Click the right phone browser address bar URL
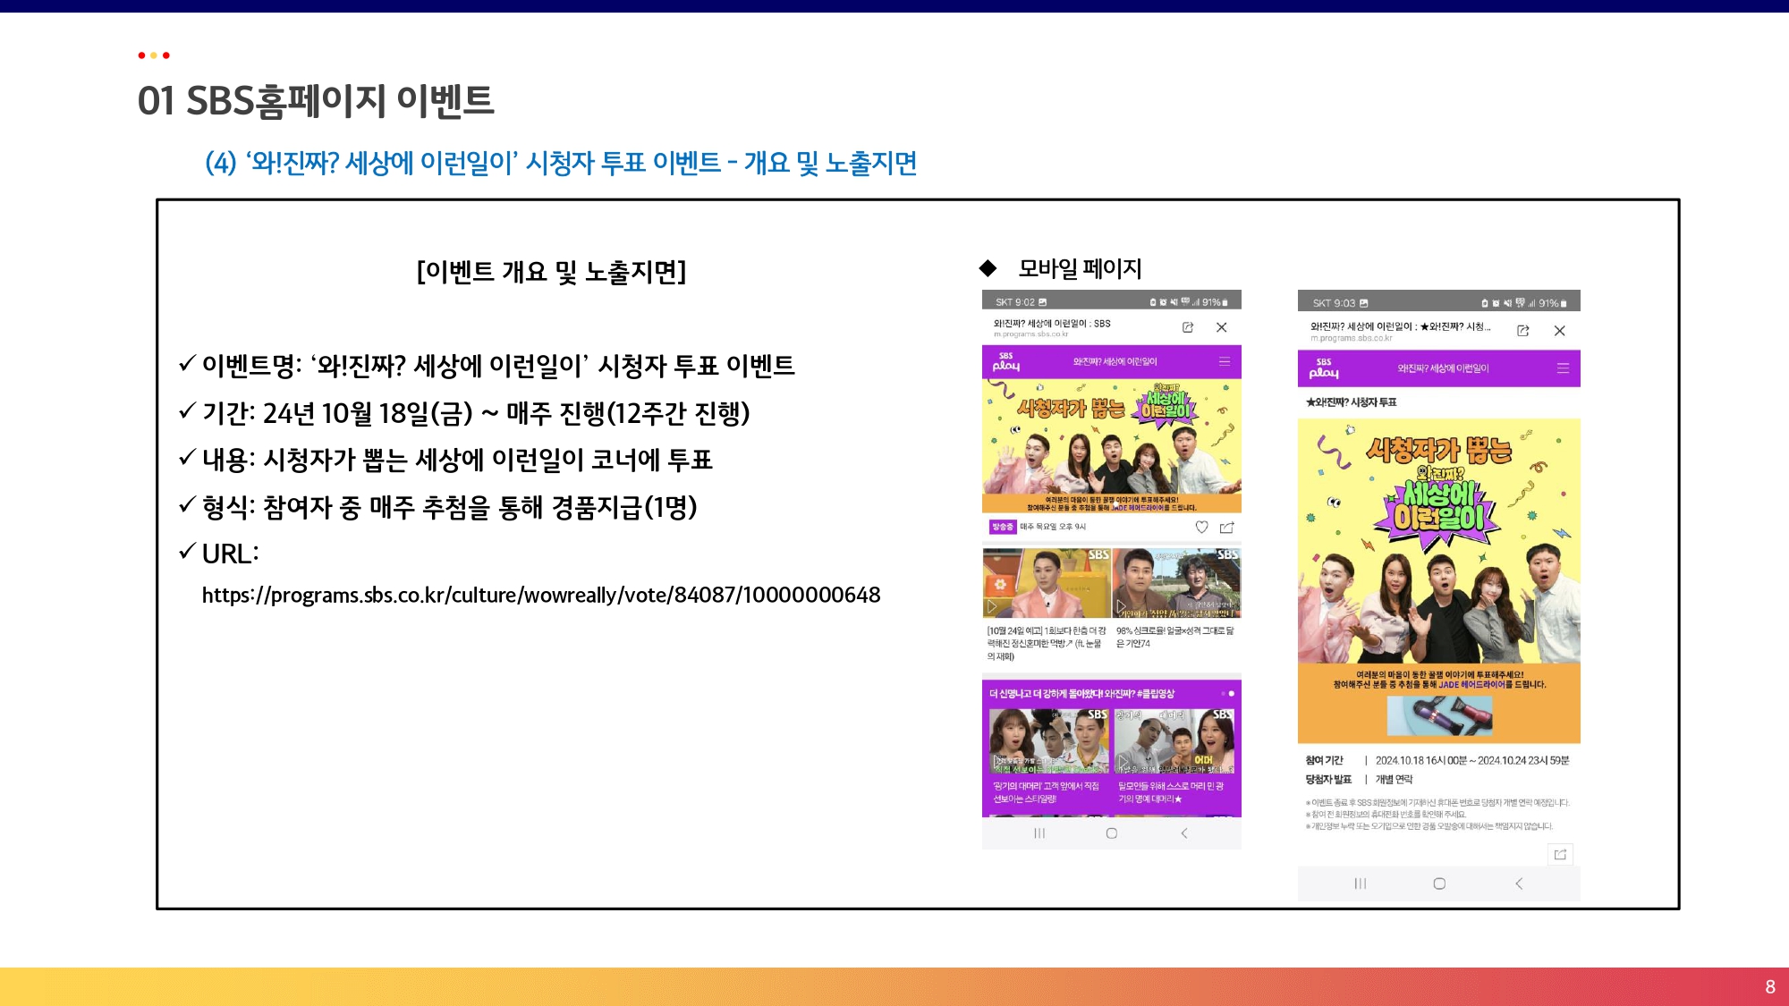 click(x=1352, y=339)
